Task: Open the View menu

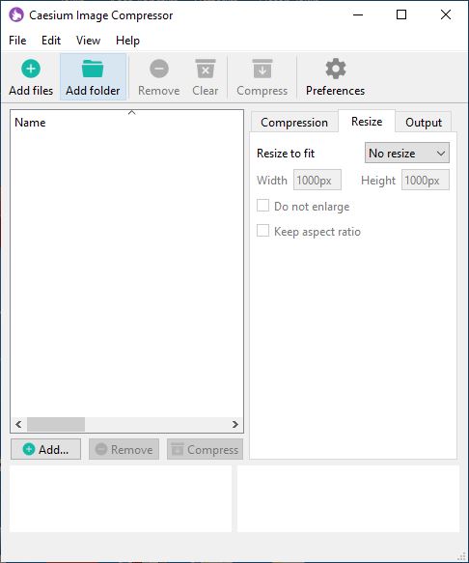Action: (88, 41)
